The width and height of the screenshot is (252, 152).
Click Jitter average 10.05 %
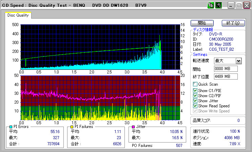pyautogui.click(x=176, y=132)
